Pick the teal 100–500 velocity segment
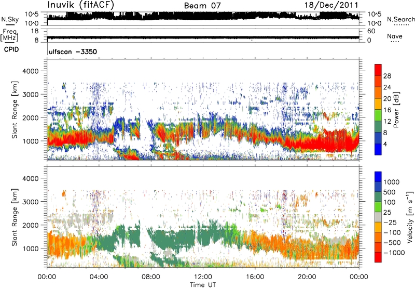 pyautogui.click(x=378, y=197)
